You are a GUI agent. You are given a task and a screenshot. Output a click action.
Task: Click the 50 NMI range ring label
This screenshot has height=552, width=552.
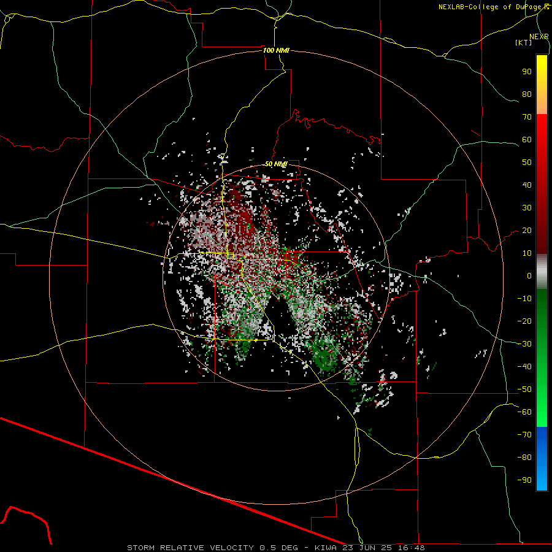(276, 164)
